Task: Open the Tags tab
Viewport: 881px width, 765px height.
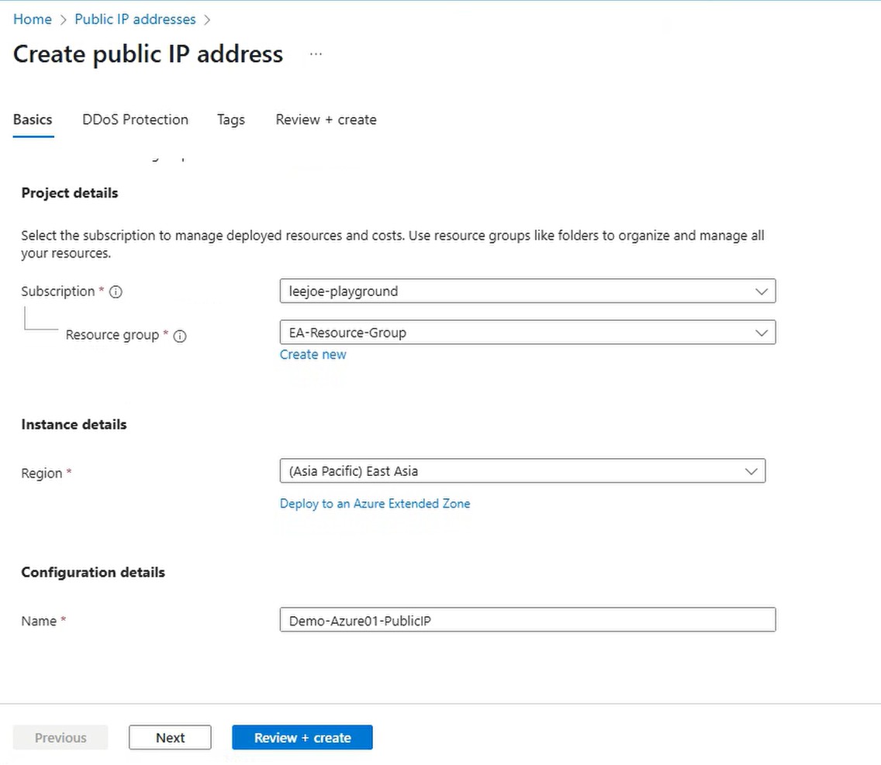Action: [231, 120]
